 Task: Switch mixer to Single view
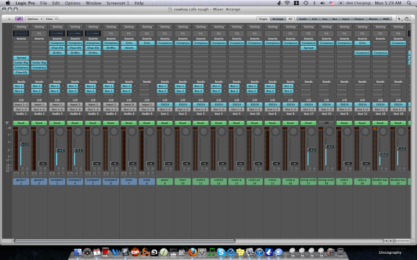click(263, 19)
